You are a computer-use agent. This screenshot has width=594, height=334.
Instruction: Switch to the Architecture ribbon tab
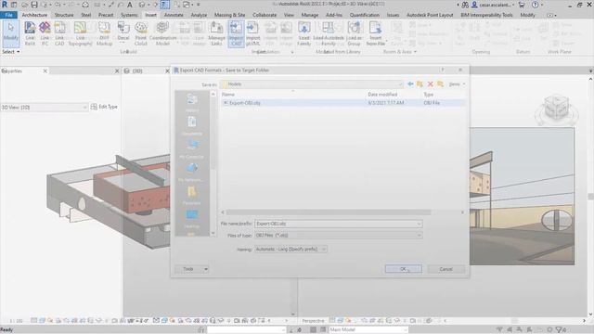coord(34,15)
